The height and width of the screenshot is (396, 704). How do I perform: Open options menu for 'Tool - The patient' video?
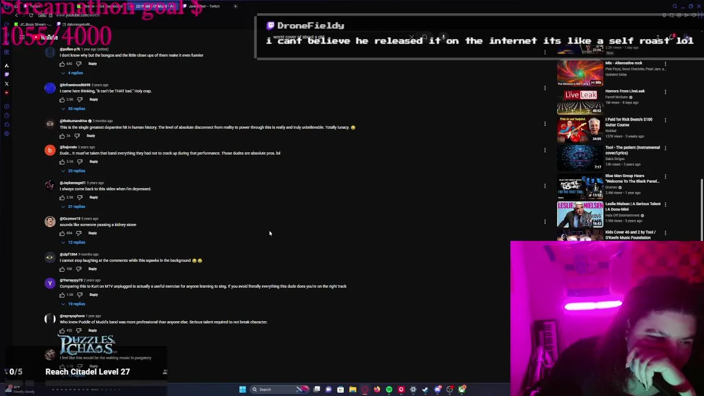[665, 148]
